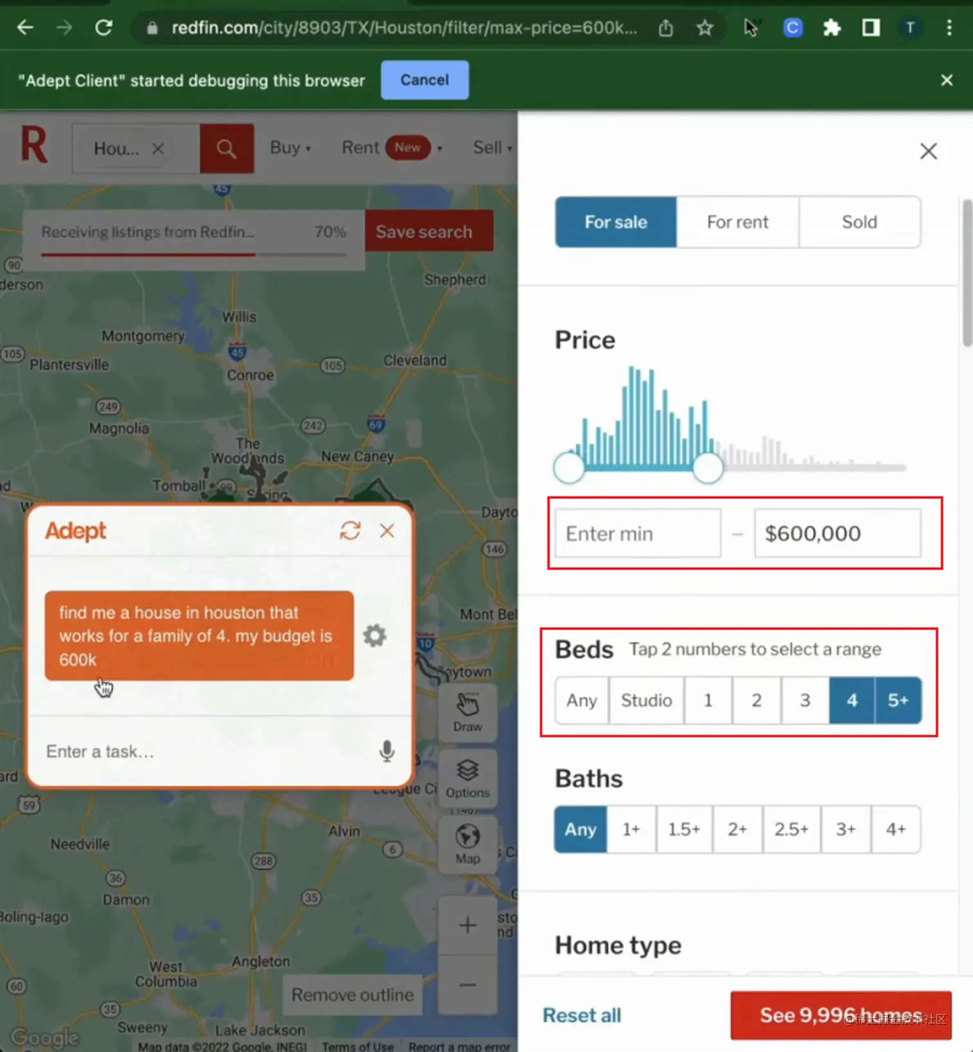The width and height of the screenshot is (973, 1052).
Task: Click the filters panel scrollbar
Action: pos(967,274)
